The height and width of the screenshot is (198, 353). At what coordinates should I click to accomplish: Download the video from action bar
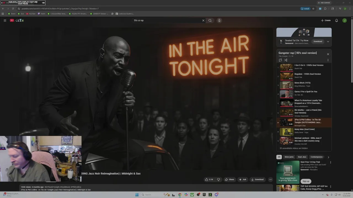coord(257,180)
